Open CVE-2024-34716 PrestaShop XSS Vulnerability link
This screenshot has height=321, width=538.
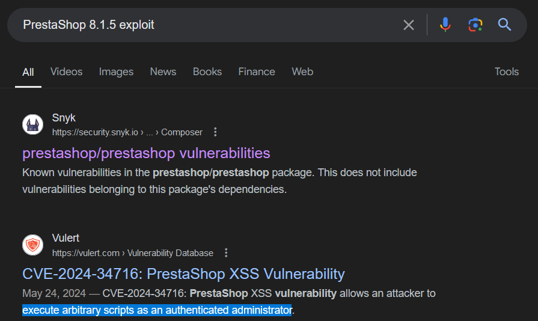pyautogui.click(x=183, y=274)
